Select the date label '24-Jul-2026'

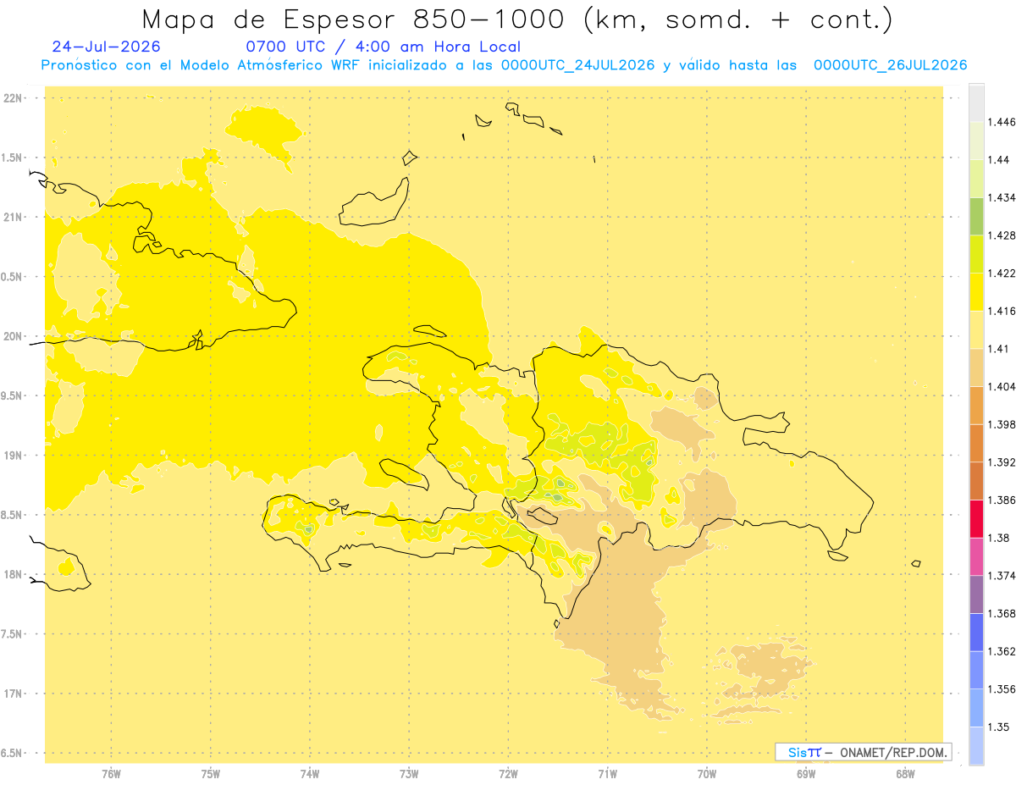point(106,47)
